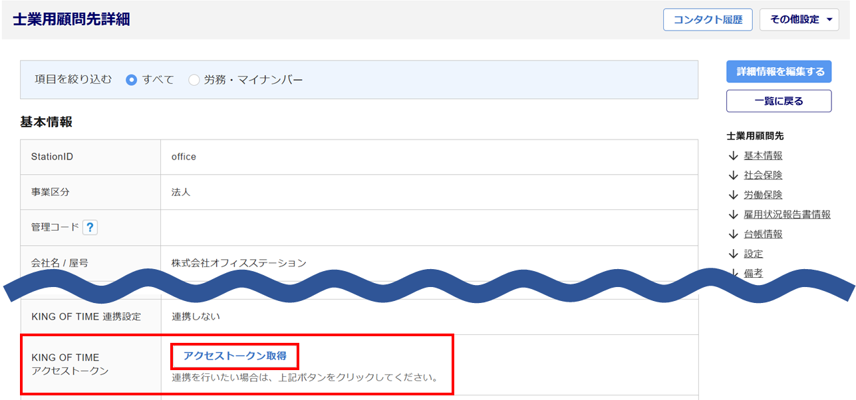The height and width of the screenshot is (400, 856).
Task: Select the すべて radio button
Action: click(x=132, y=80)
